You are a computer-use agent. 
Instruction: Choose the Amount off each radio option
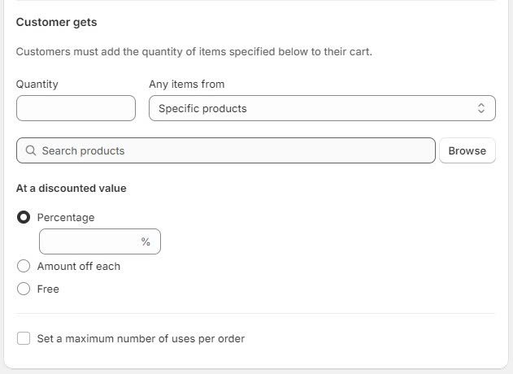[x=24, y=266]
